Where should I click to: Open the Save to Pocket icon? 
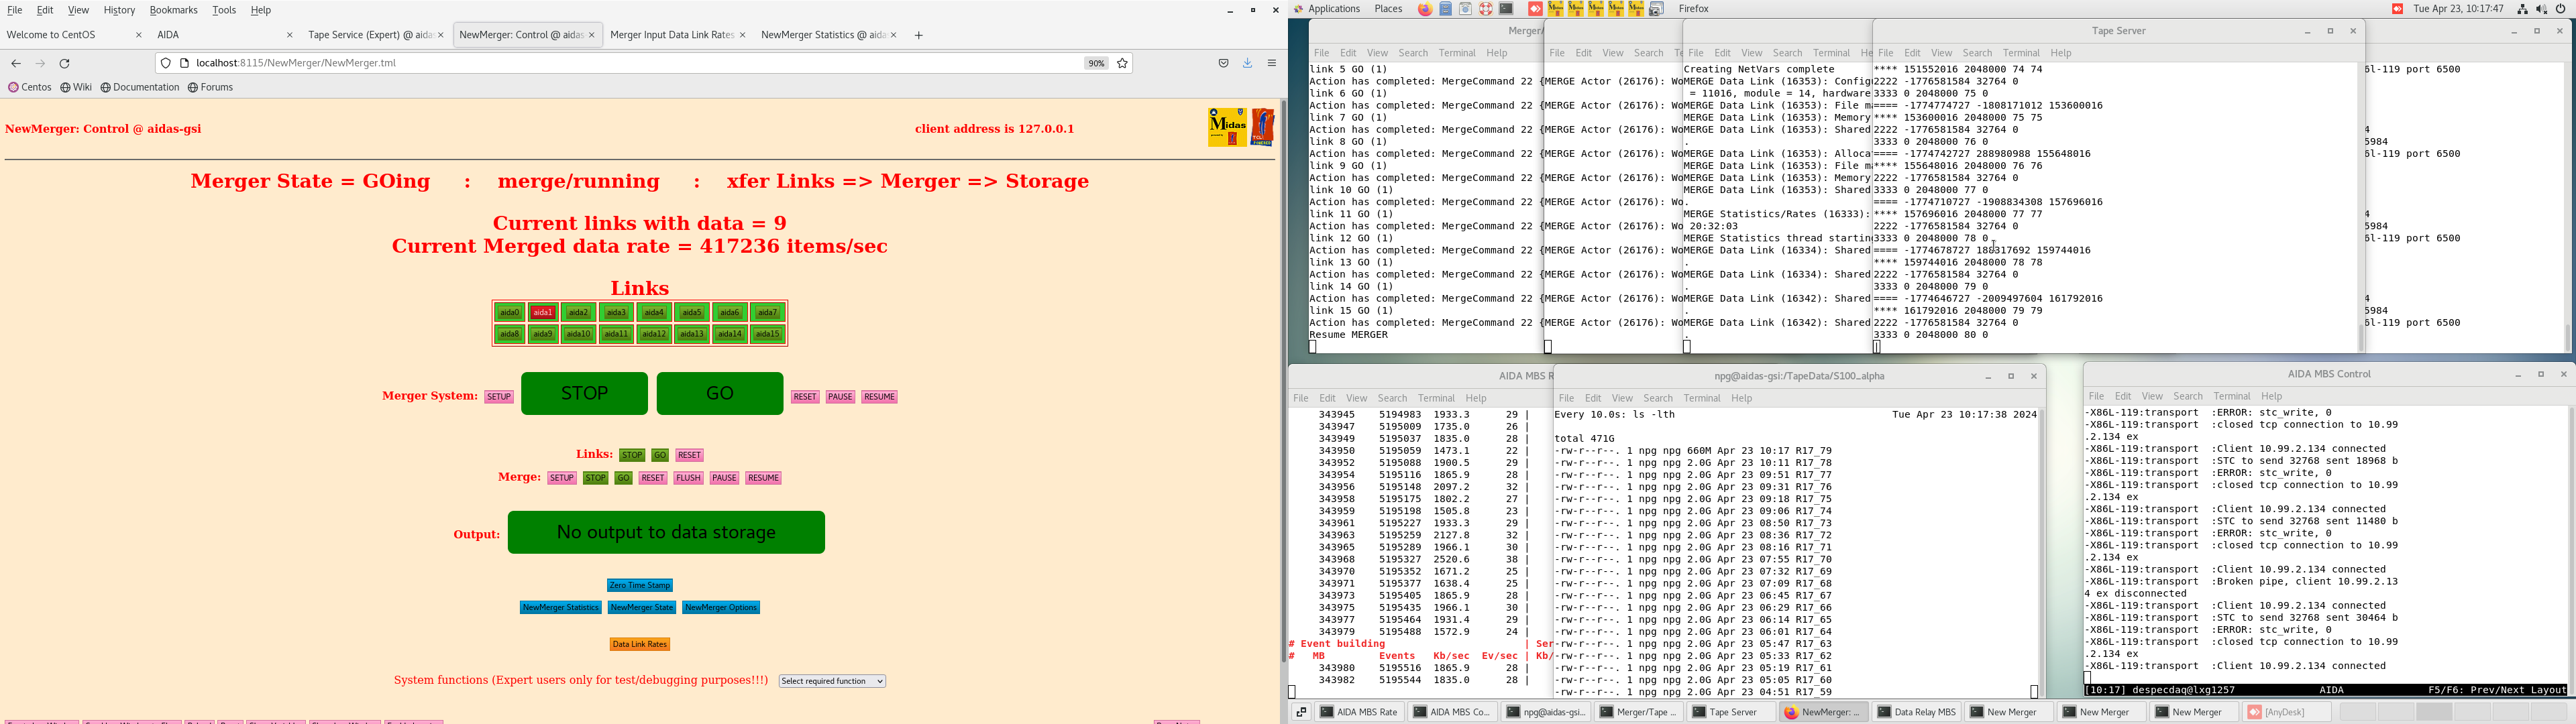[x=1223, y=63]
